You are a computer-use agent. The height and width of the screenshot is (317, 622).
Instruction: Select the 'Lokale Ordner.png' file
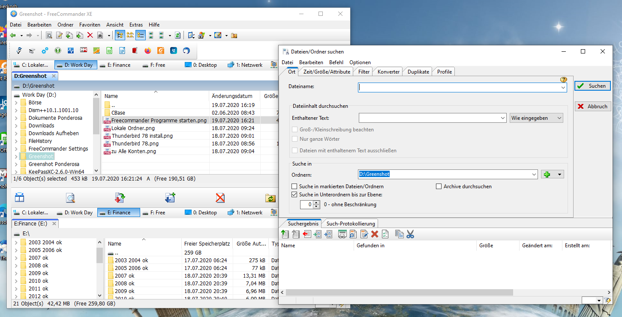coord(133,128)
